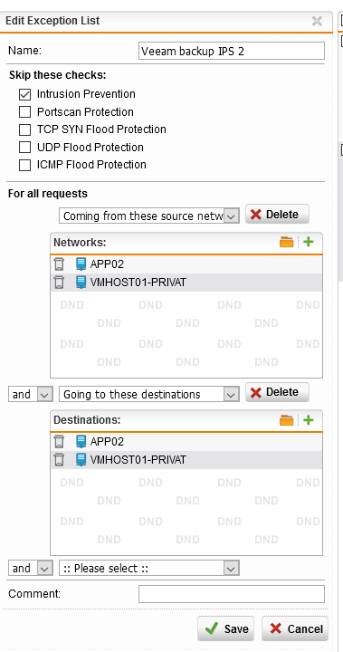
Task: Open folder icon in Networks header
Action: (x=287, y=242)
